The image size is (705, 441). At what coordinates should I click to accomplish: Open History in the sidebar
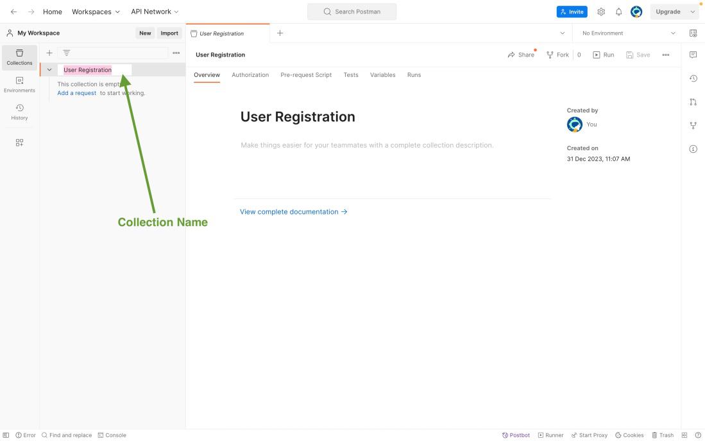[19, 112]
